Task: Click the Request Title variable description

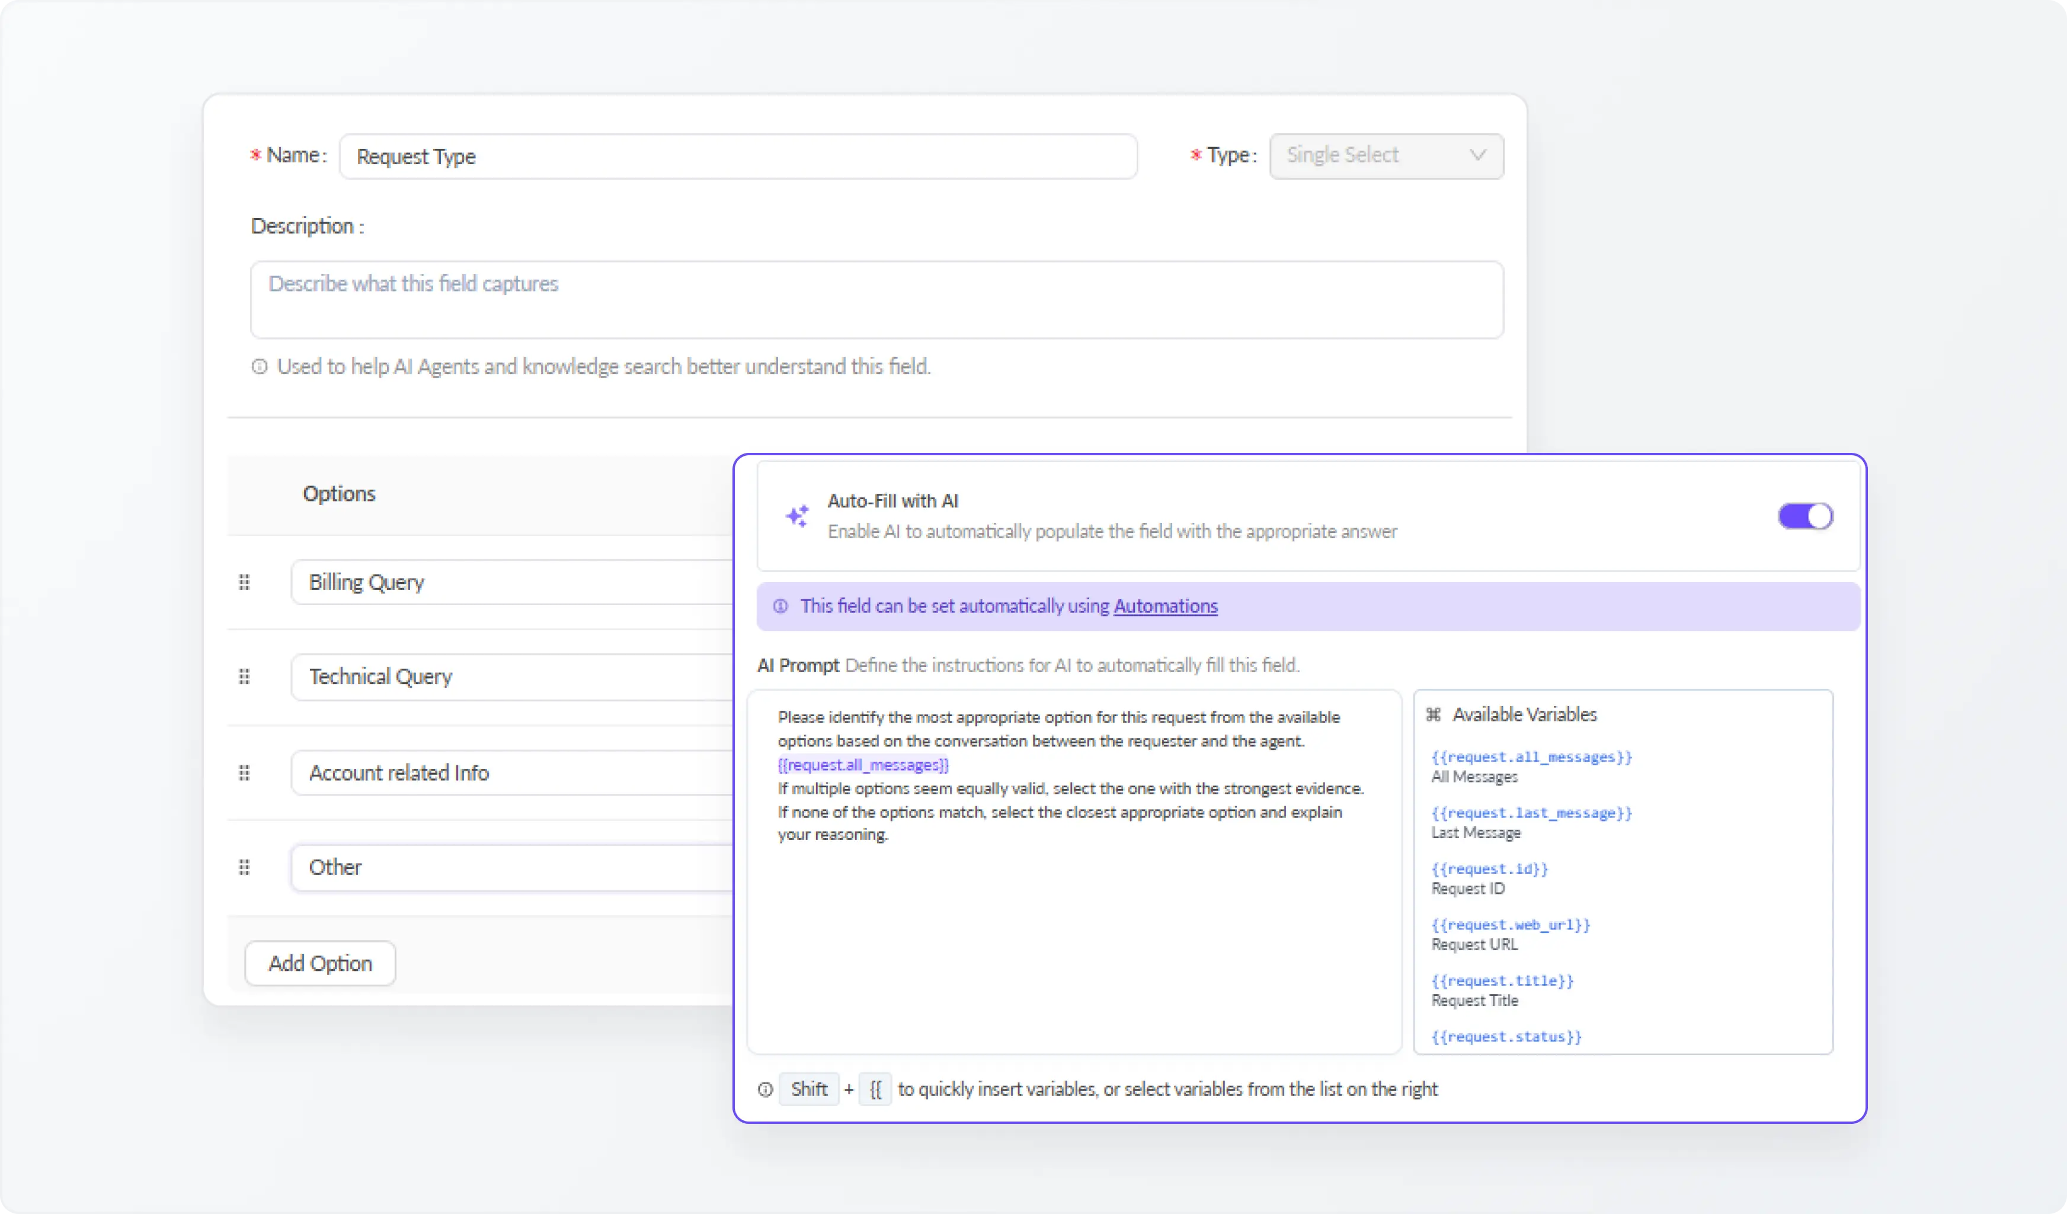Action: click(x=1475, y=1000)
